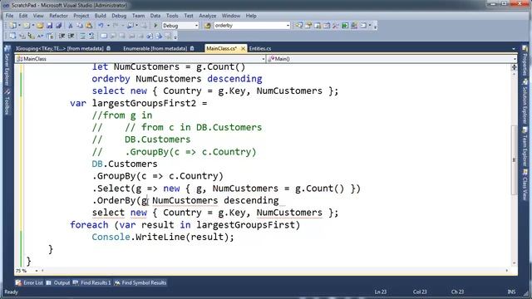This screenshot has width=532, height=299.
Task: Click the Error List icon in the bottom panel
Action: pyautogui.click(x=18, y=282)
